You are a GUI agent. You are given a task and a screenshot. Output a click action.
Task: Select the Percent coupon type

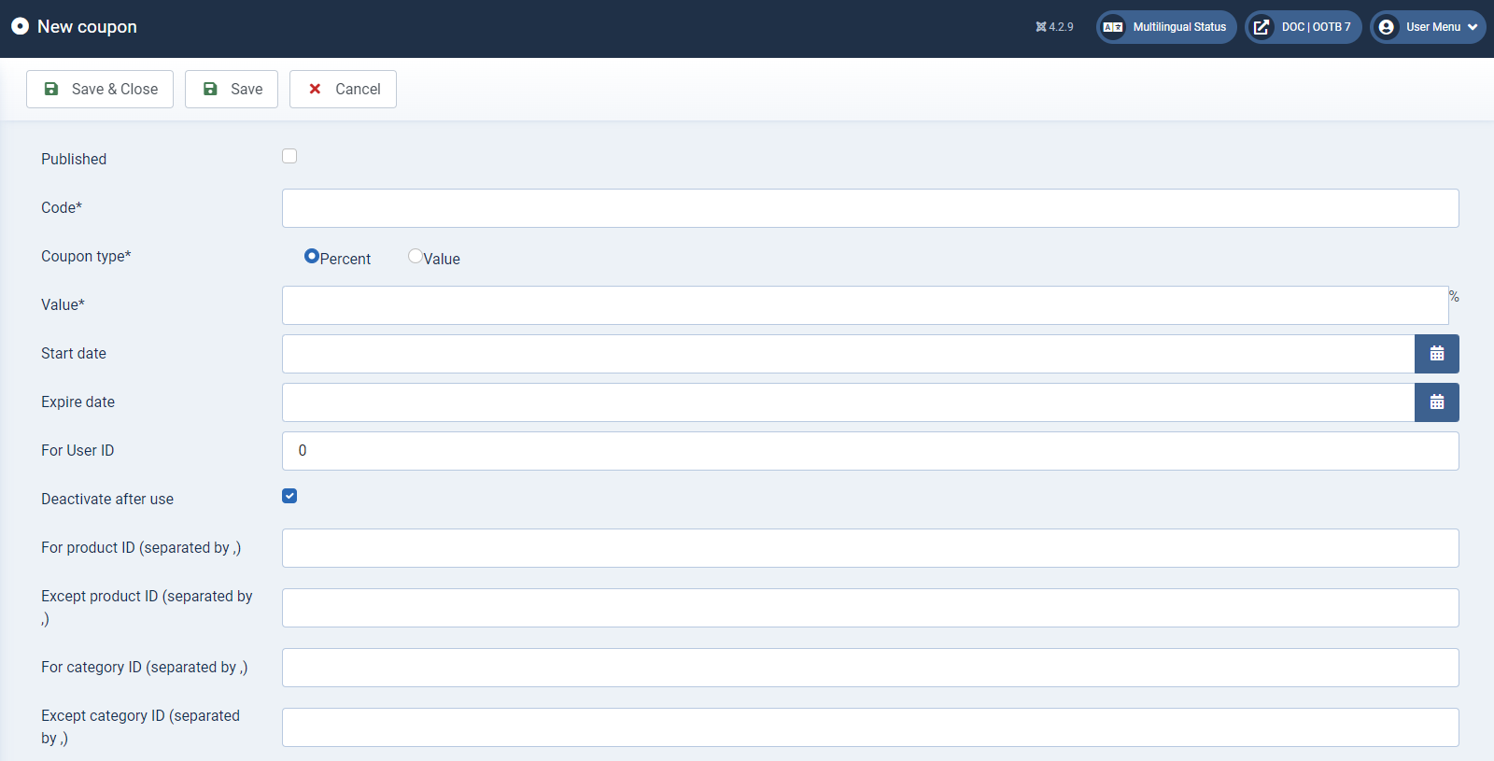312,256
